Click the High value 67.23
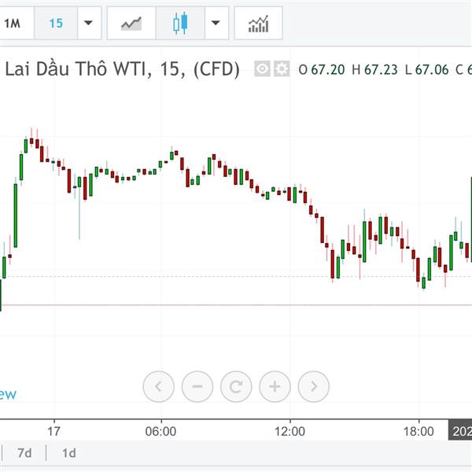The height and width of the screenshot is (472, 472). pyautogui.click(x=381, y=70)
